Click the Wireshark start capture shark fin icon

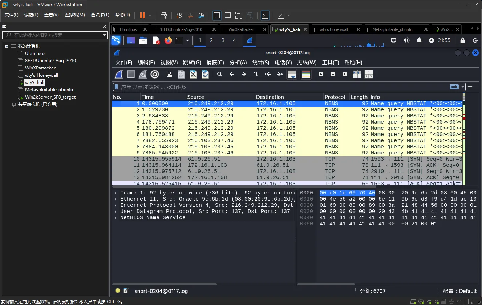tap(118, 75)
